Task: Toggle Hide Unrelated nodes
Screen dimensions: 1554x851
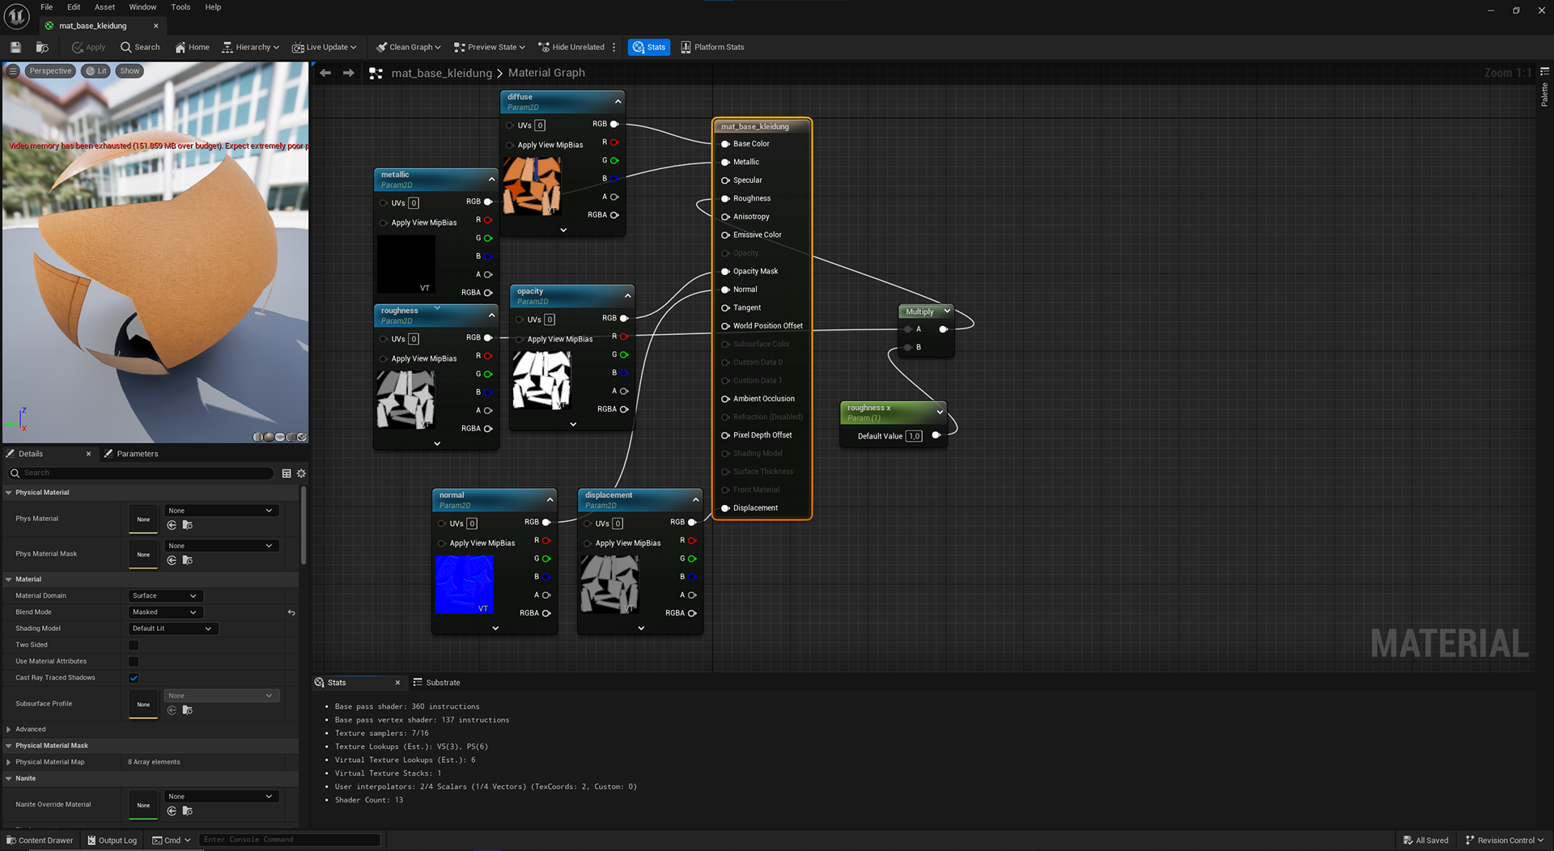Action: click(x=571, y=47)
